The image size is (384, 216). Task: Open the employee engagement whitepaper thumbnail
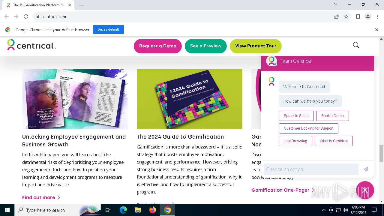75,99
